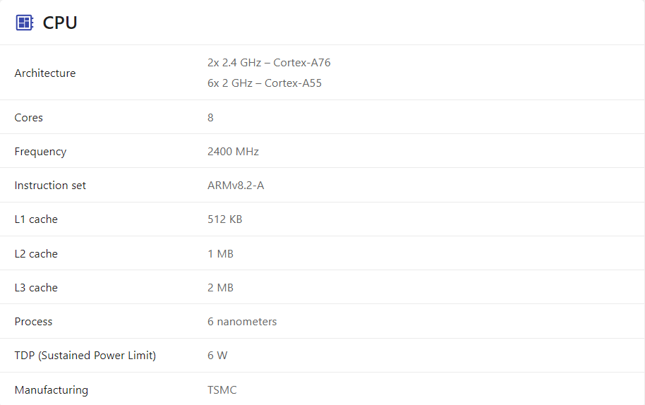Select the Cores label
645x405 pixels.
pos(29,118)
